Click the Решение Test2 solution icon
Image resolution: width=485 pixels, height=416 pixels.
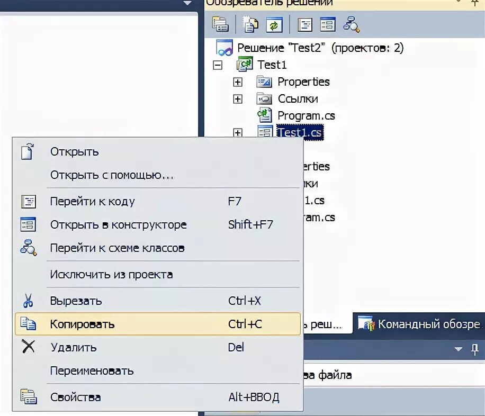(224, 48)
